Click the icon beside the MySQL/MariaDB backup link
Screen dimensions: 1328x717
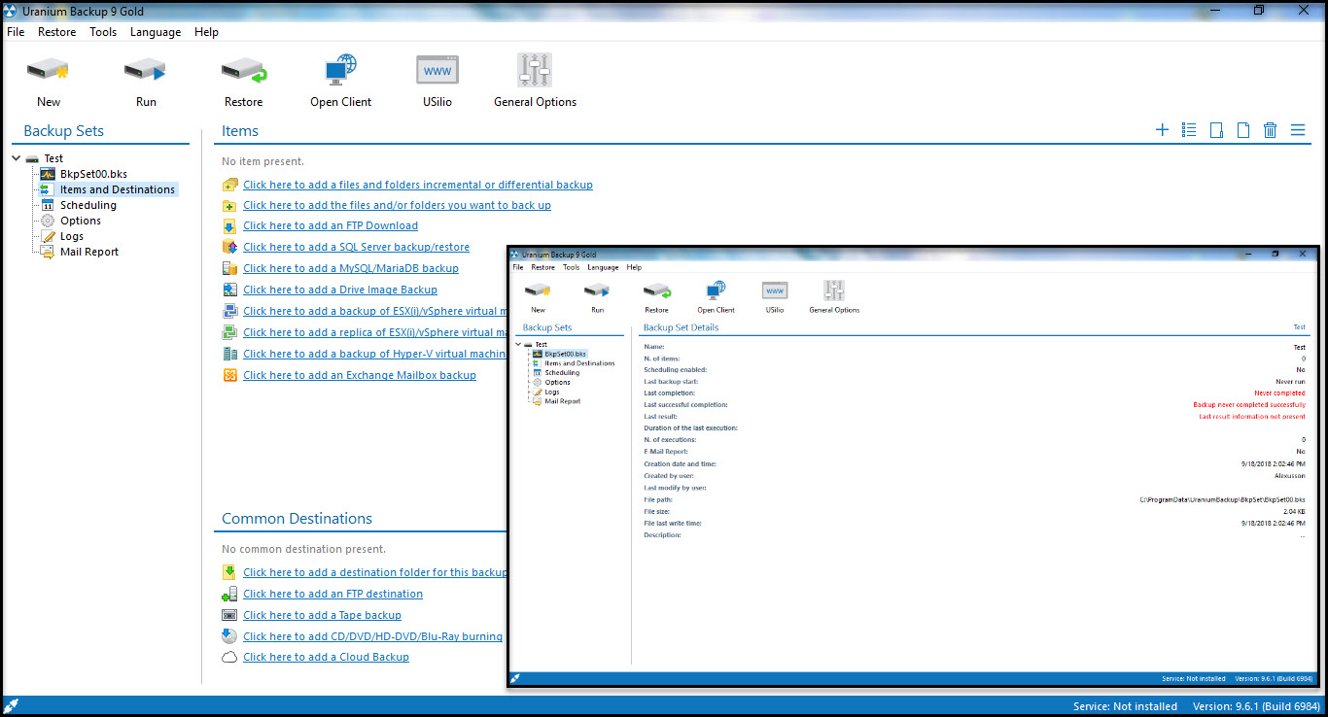click(x=229, y=268)
